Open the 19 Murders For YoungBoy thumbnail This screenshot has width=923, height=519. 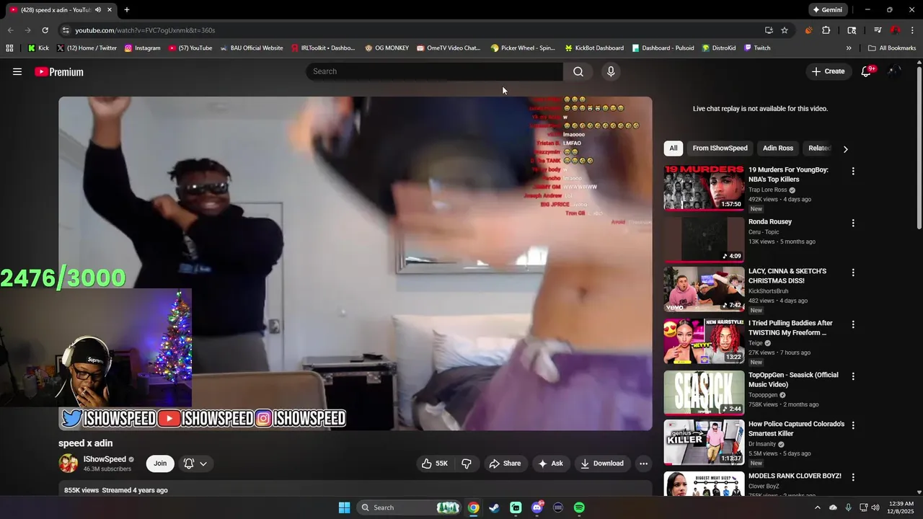point(704,187)
